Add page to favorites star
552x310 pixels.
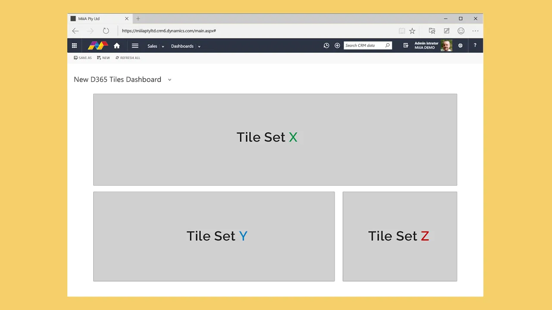[412, 31]
